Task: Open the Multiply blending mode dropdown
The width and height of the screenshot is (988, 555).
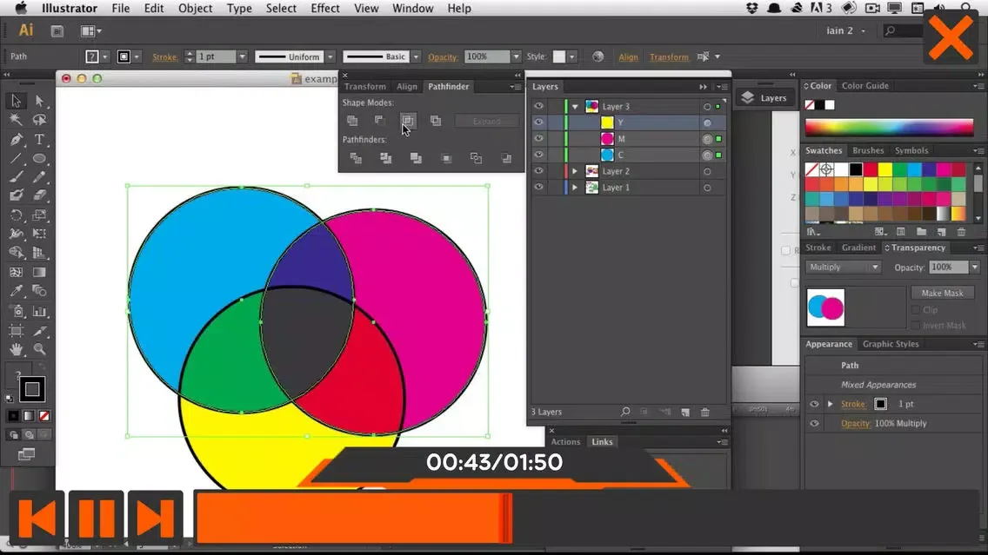Action: [843, 268]
